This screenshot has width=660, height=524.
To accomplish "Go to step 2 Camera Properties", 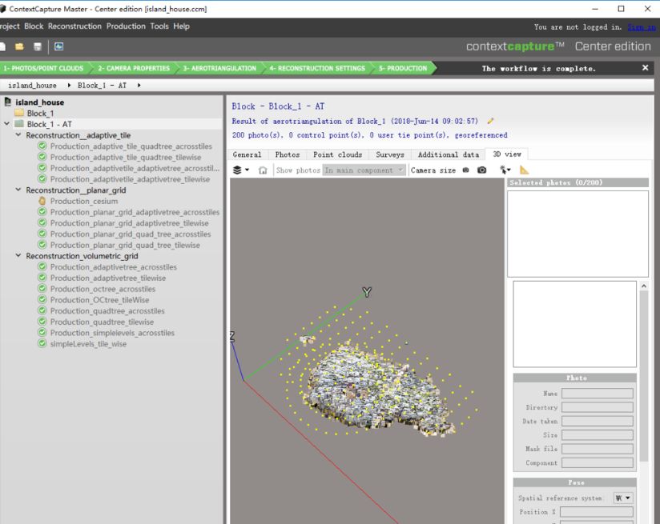I will (134, 69).
